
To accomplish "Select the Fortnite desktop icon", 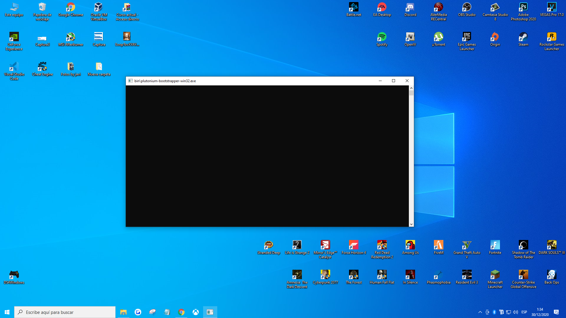I will coord(495,248).
